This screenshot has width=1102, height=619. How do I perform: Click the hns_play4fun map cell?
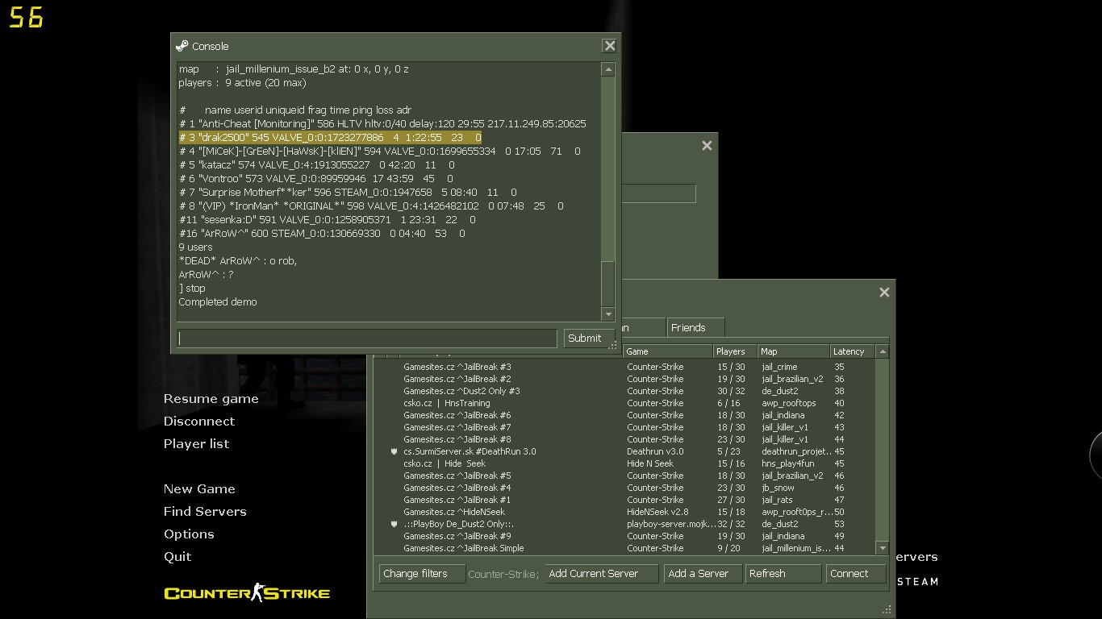pyautogui.click(x=788, y=463)
